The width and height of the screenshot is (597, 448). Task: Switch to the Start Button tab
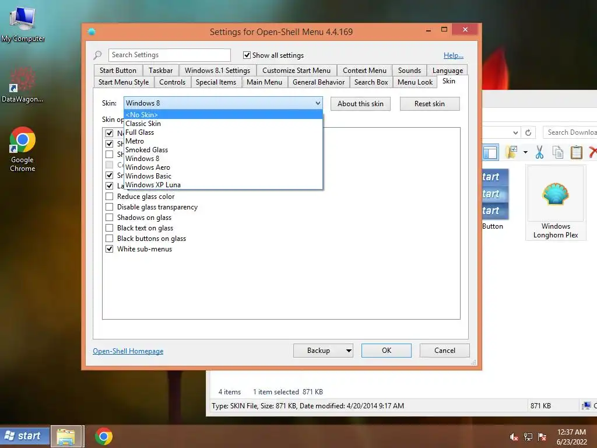coord(118,71)
